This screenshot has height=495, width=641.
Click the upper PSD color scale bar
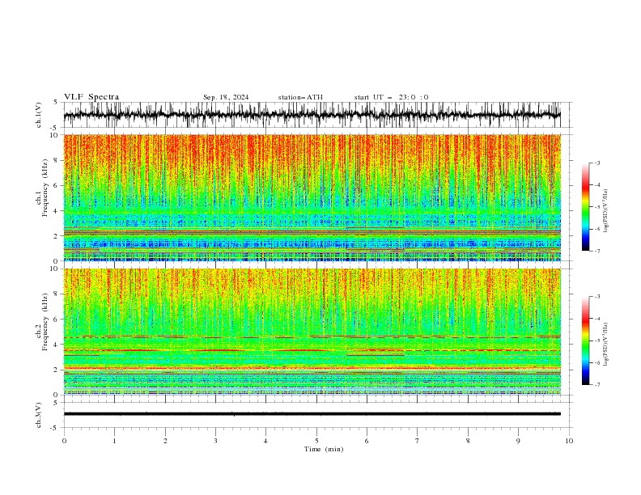point(585,207)
